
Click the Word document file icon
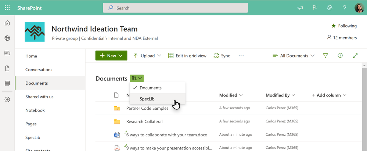pos(117,135)
